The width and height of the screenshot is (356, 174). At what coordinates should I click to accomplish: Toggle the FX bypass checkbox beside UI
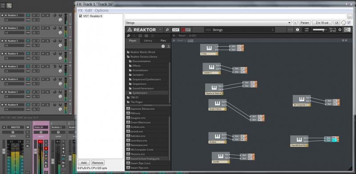[x=349, y=23]
